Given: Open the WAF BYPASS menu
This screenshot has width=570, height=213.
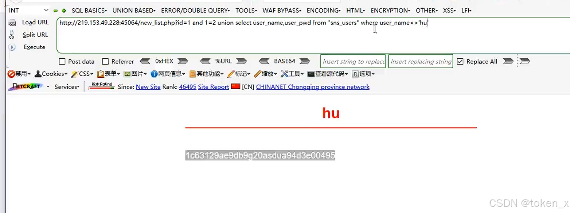Looking at the screenshot, I should (x=282, y=11).
